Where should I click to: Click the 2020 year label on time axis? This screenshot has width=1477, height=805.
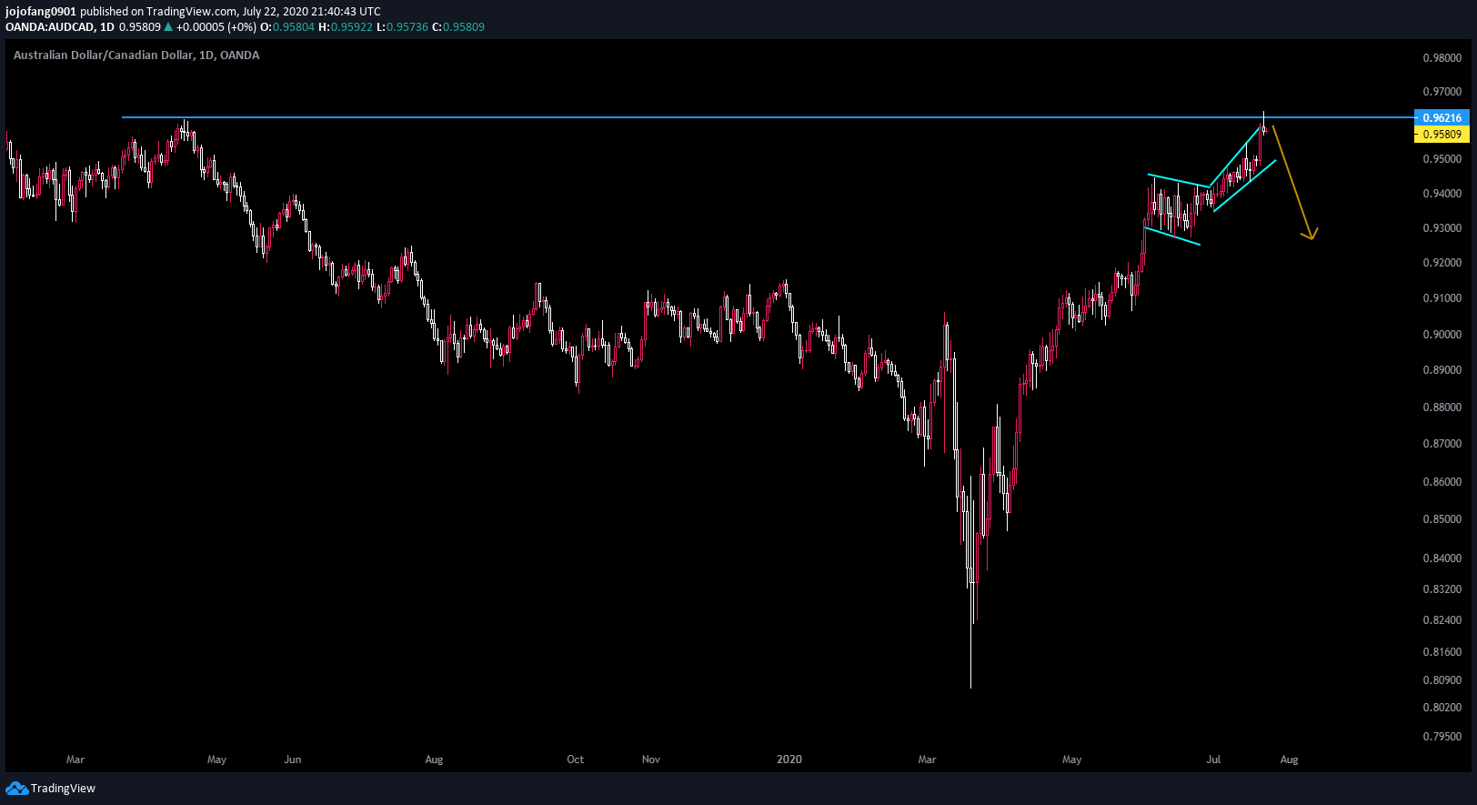[789, 760]
